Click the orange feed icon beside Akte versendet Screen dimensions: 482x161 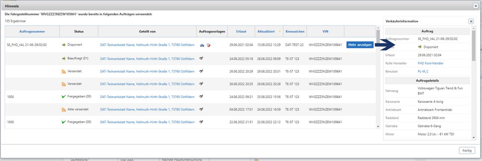(64, 109)
